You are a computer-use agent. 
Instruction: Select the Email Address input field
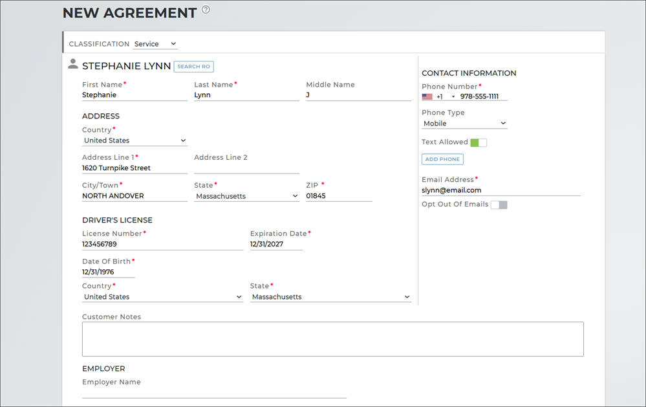coord(501,190)
